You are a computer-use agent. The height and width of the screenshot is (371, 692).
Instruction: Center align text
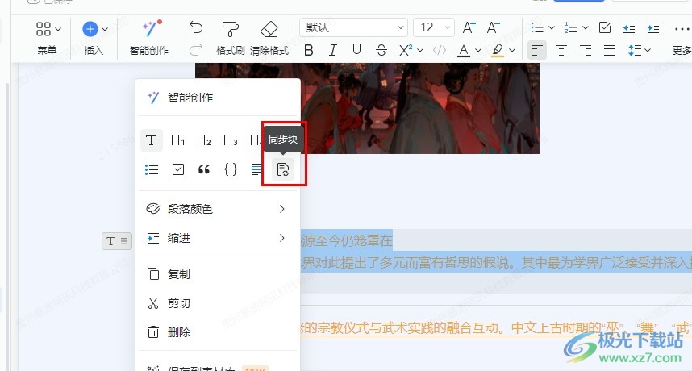(x=561, y=50)
